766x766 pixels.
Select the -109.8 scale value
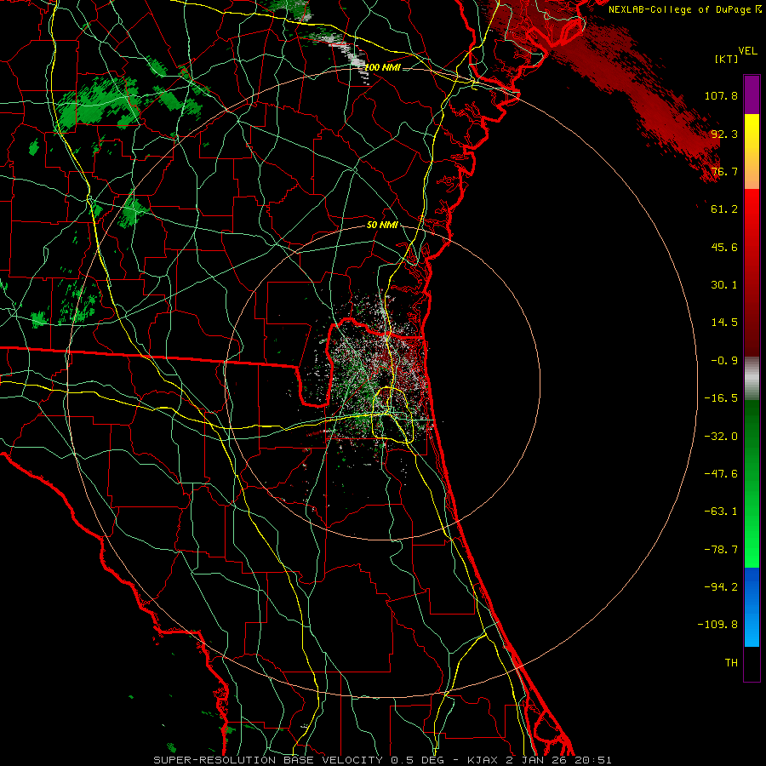tap(717, 625)
